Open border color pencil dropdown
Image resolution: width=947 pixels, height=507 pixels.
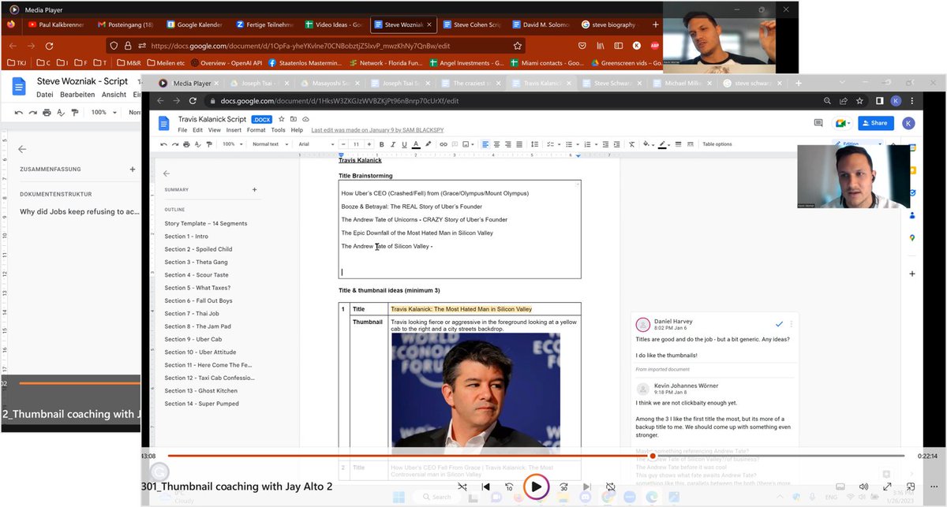[665, 144]
